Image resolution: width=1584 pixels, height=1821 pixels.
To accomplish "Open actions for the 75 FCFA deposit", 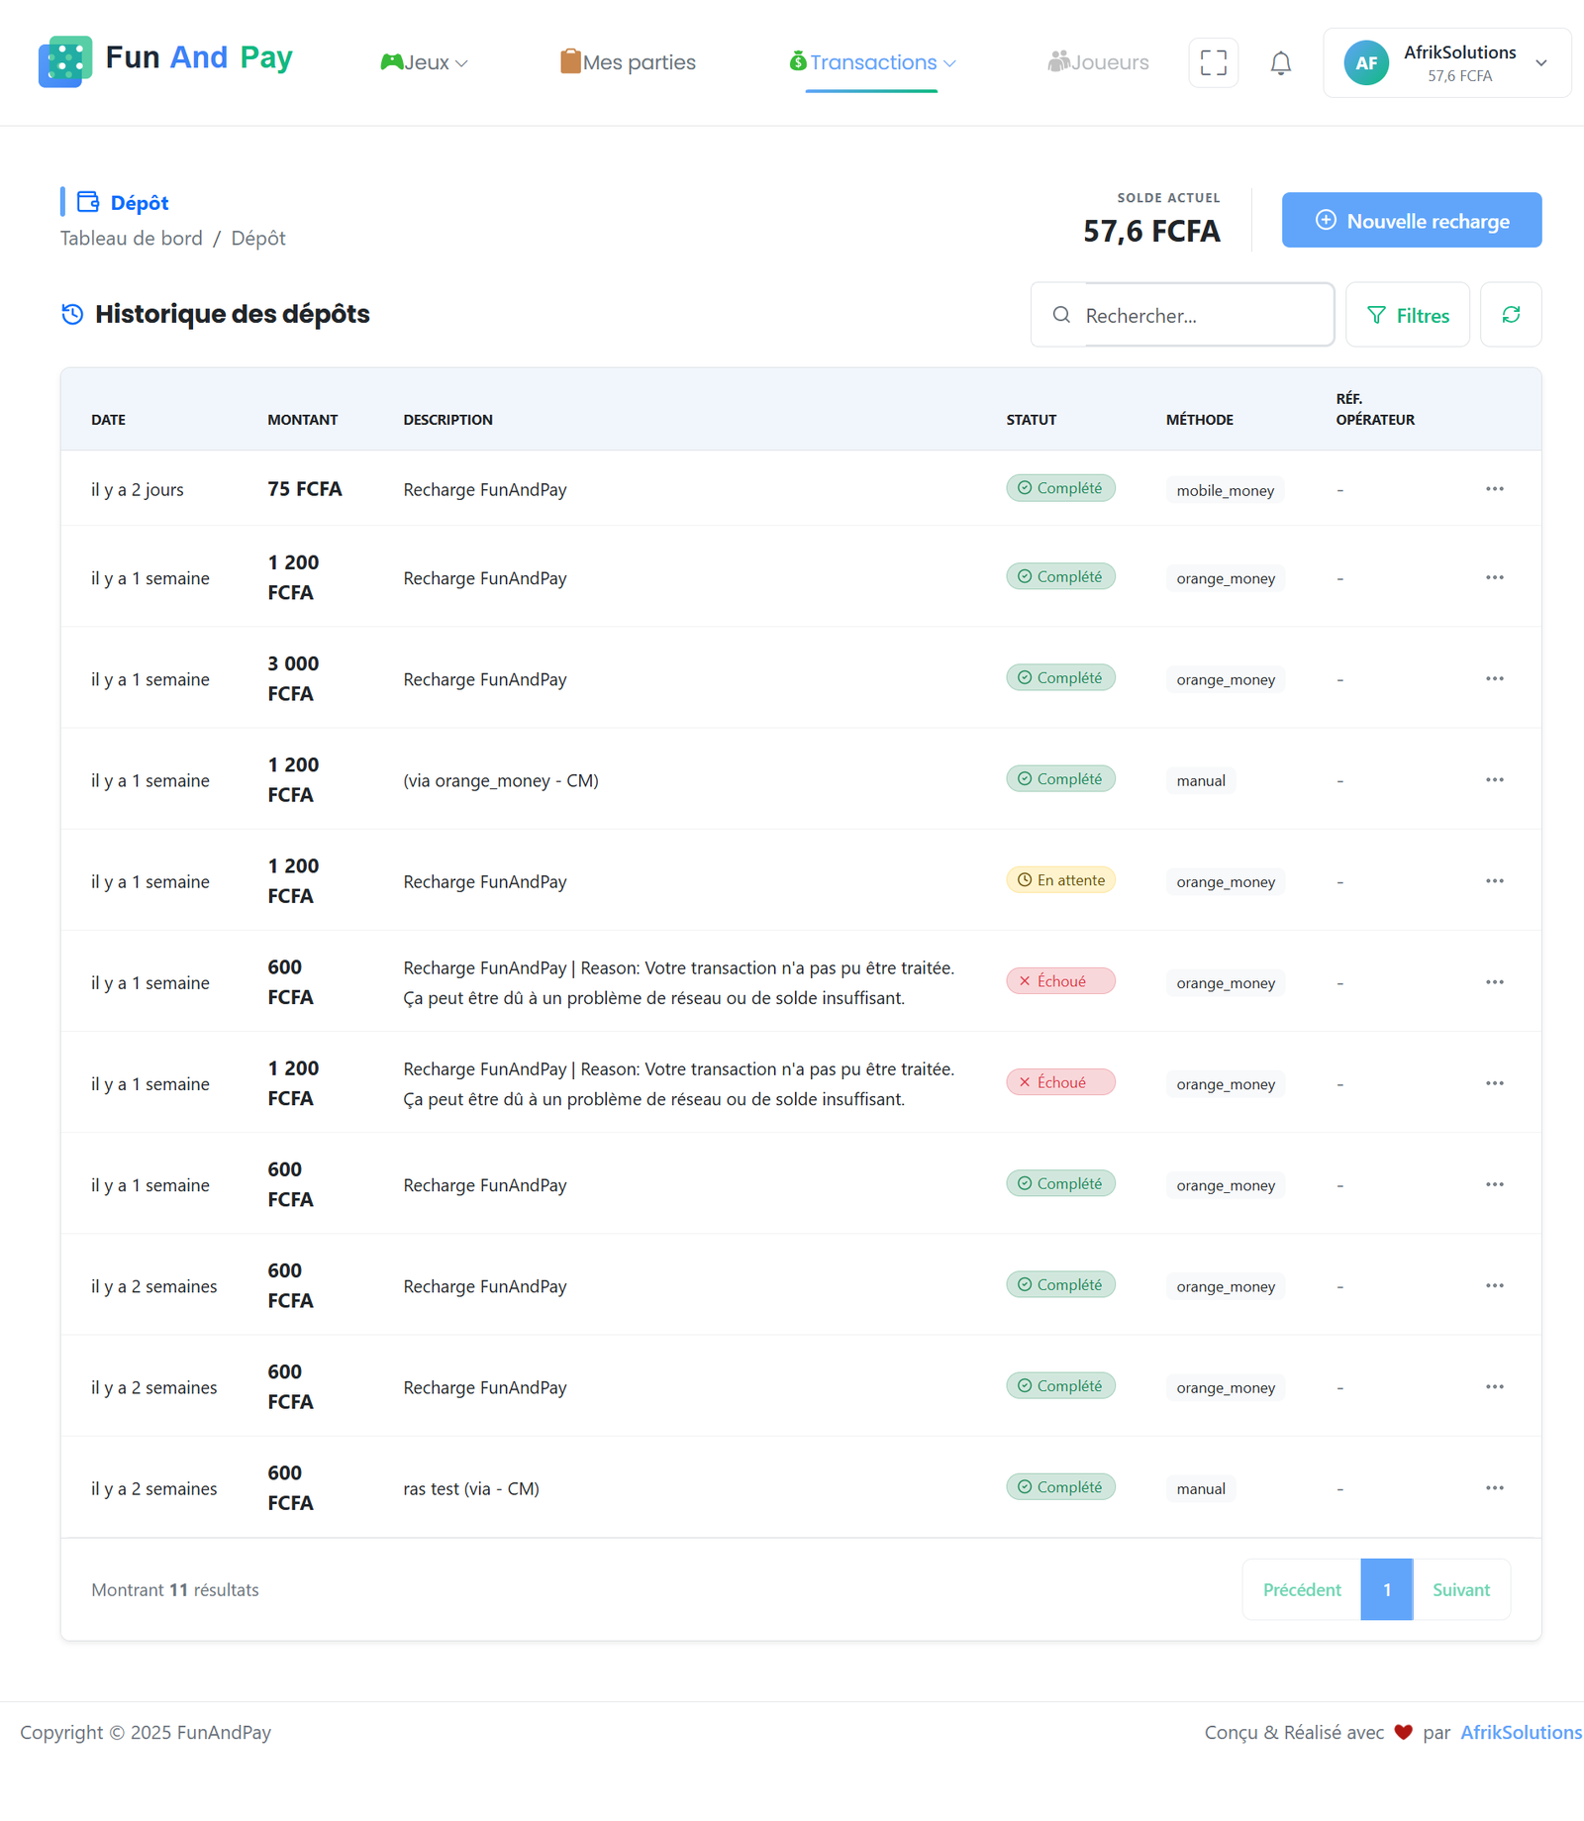I will point(1494,489).
